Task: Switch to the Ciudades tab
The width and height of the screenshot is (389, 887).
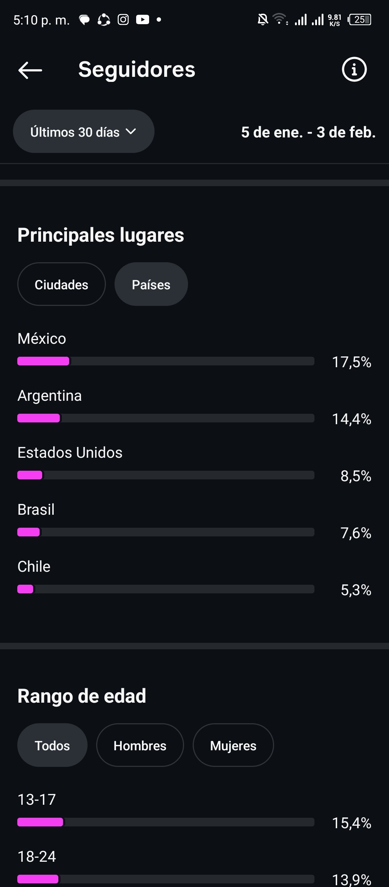Action: click(61, 285)
